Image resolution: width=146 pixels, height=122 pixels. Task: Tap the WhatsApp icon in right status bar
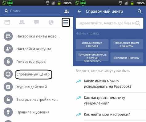(x=77, y=3)
